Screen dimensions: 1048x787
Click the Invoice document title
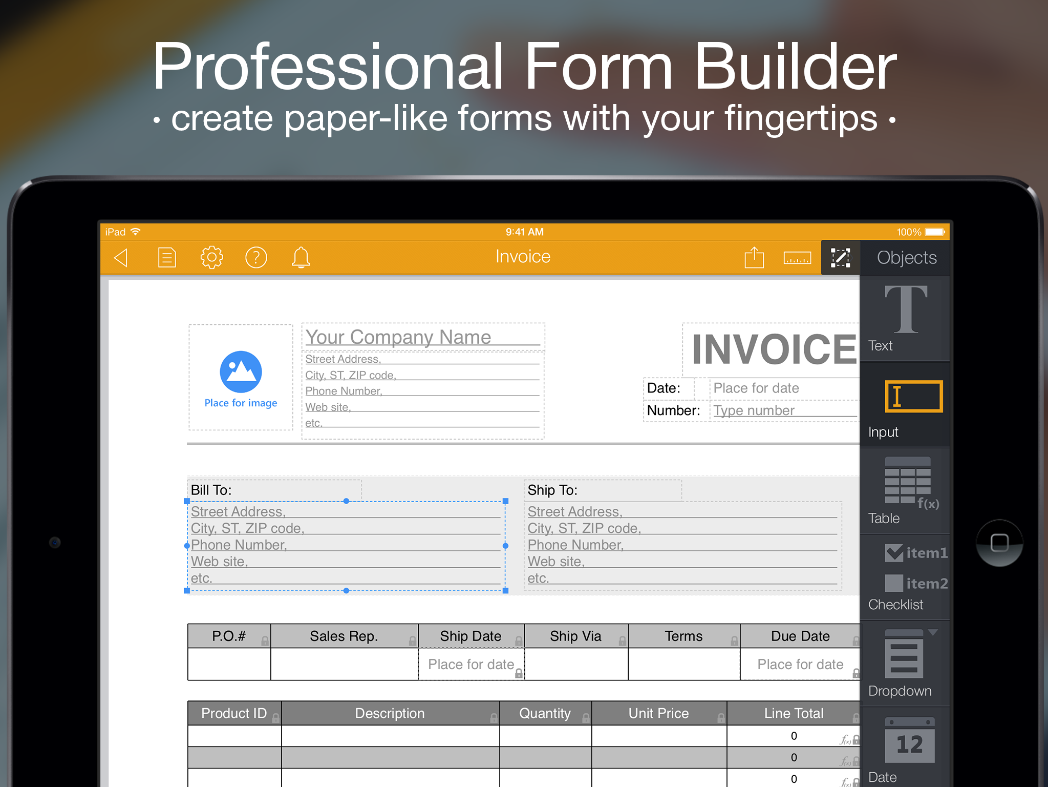(523, 256)
